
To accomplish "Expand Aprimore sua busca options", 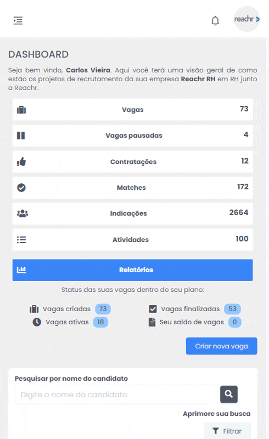I will tap(217, 414).
